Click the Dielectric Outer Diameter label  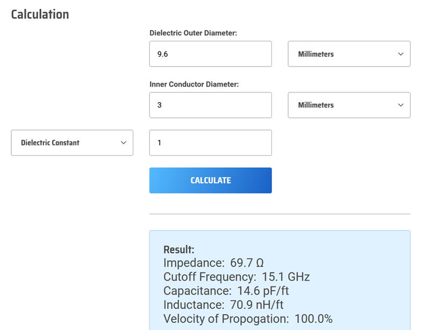(193, 33)
